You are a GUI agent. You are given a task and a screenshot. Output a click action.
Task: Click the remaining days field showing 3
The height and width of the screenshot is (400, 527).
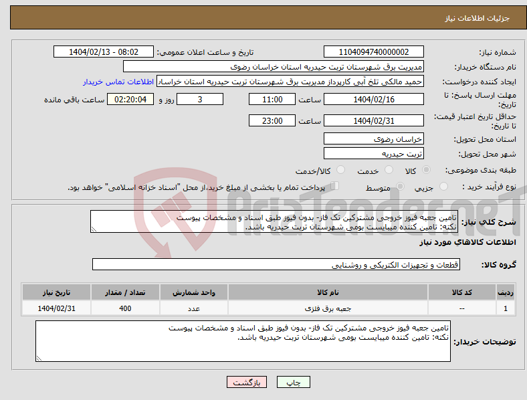click(x=200, y=99)
